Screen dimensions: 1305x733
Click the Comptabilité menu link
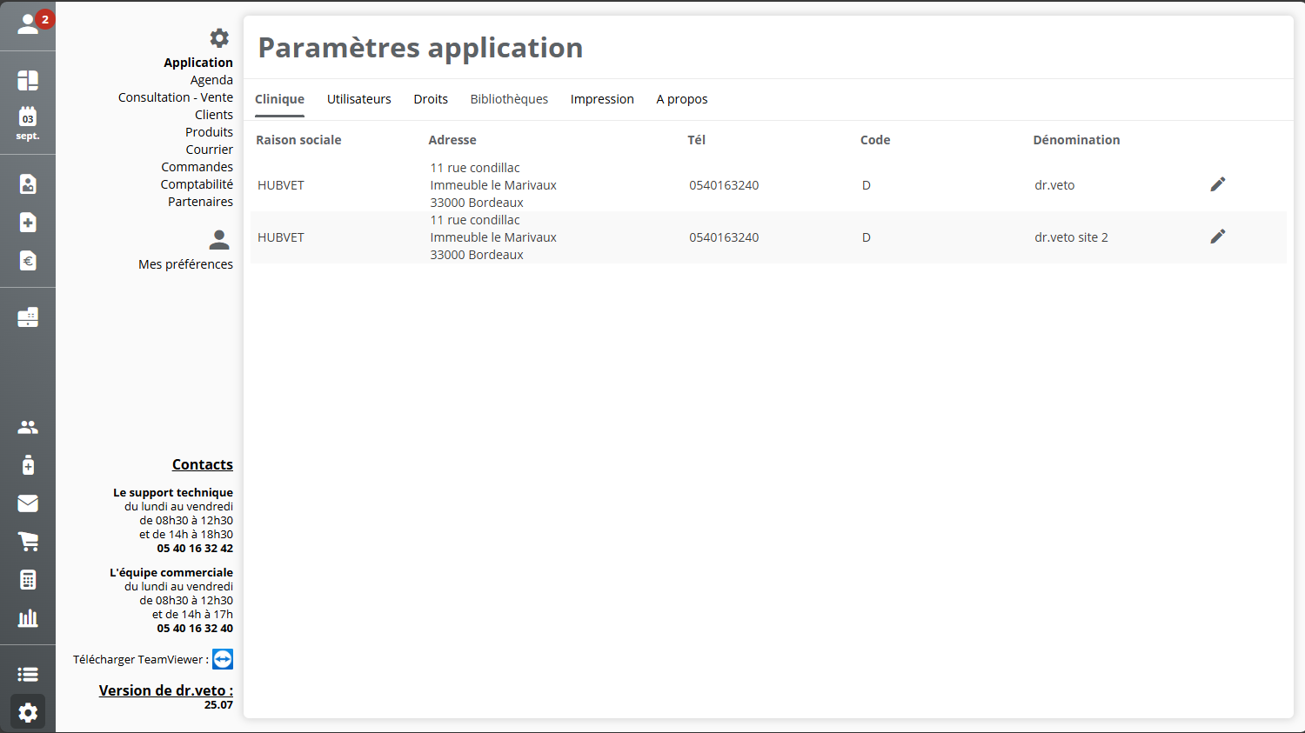coord(197,184)
